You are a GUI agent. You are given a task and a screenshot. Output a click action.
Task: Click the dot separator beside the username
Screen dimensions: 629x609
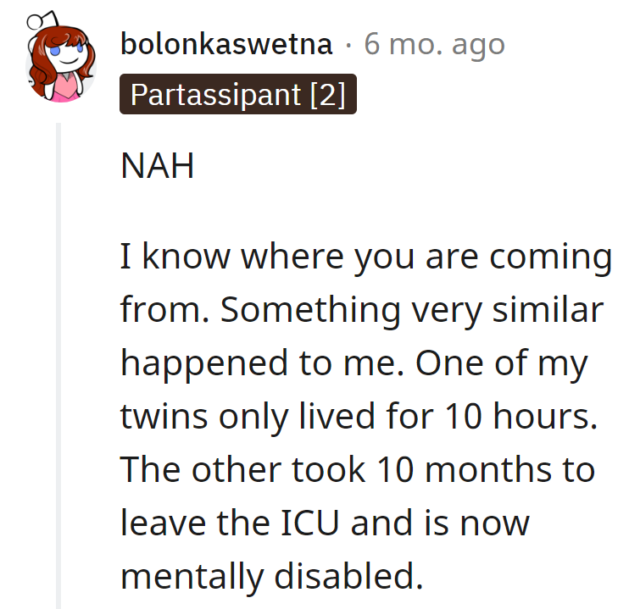348,44
